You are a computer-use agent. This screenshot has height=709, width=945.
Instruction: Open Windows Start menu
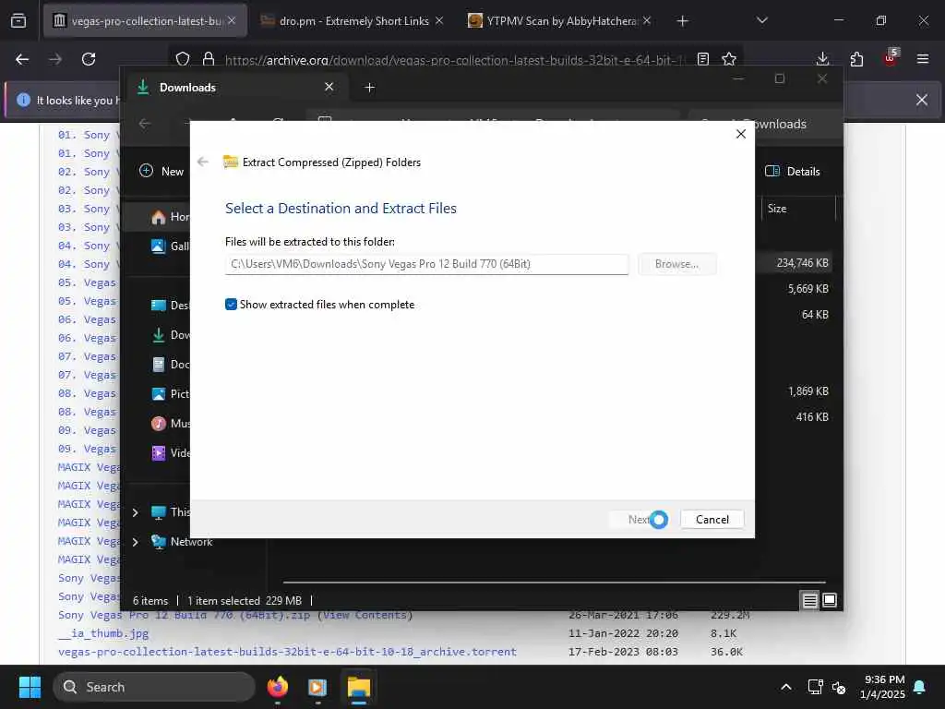(30, 687)
